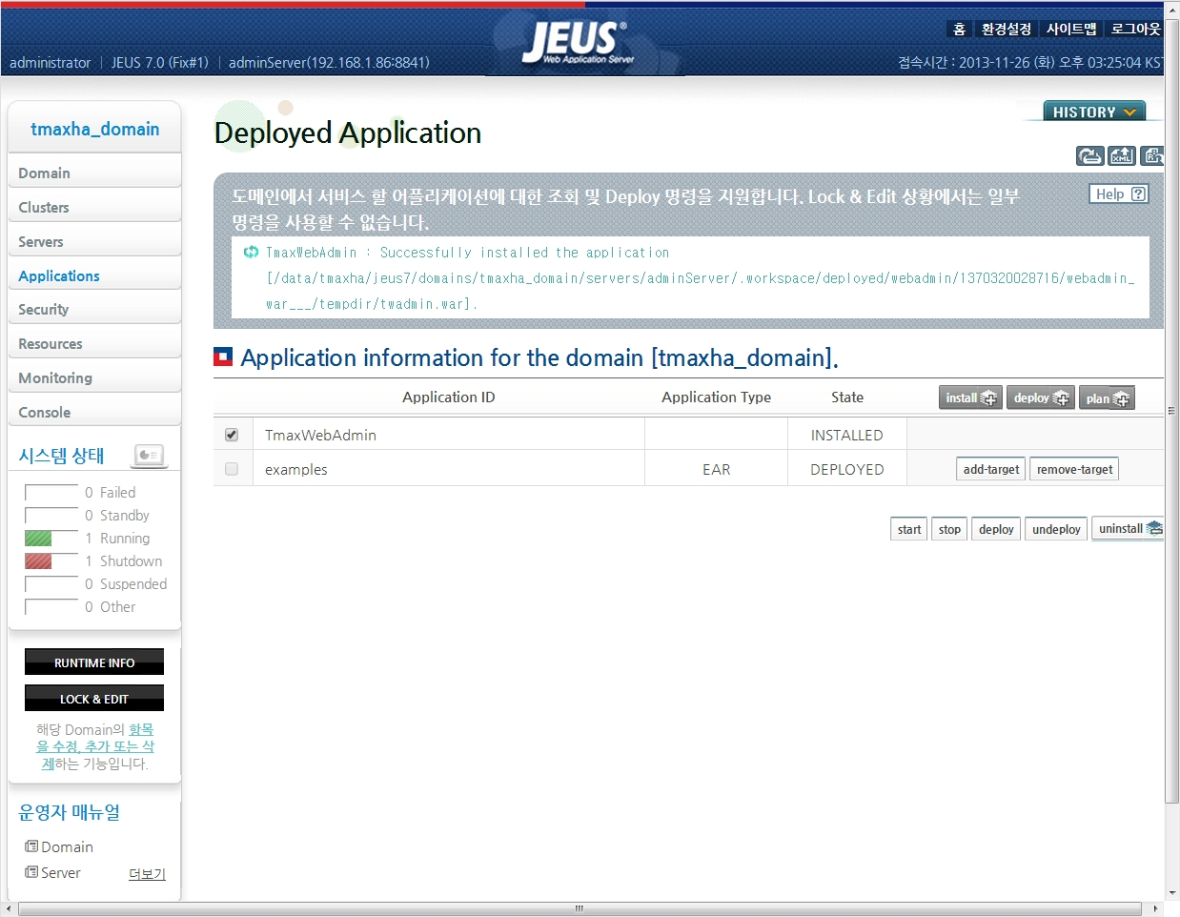The width and height of the screenshot is (1180, 917).
Task: Click the rightmost partially visible toolbar icon
Action: pos(1152,155)
